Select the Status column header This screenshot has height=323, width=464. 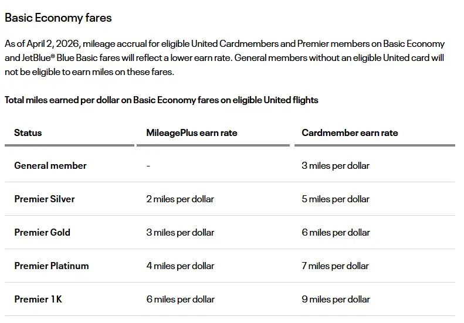28,133
